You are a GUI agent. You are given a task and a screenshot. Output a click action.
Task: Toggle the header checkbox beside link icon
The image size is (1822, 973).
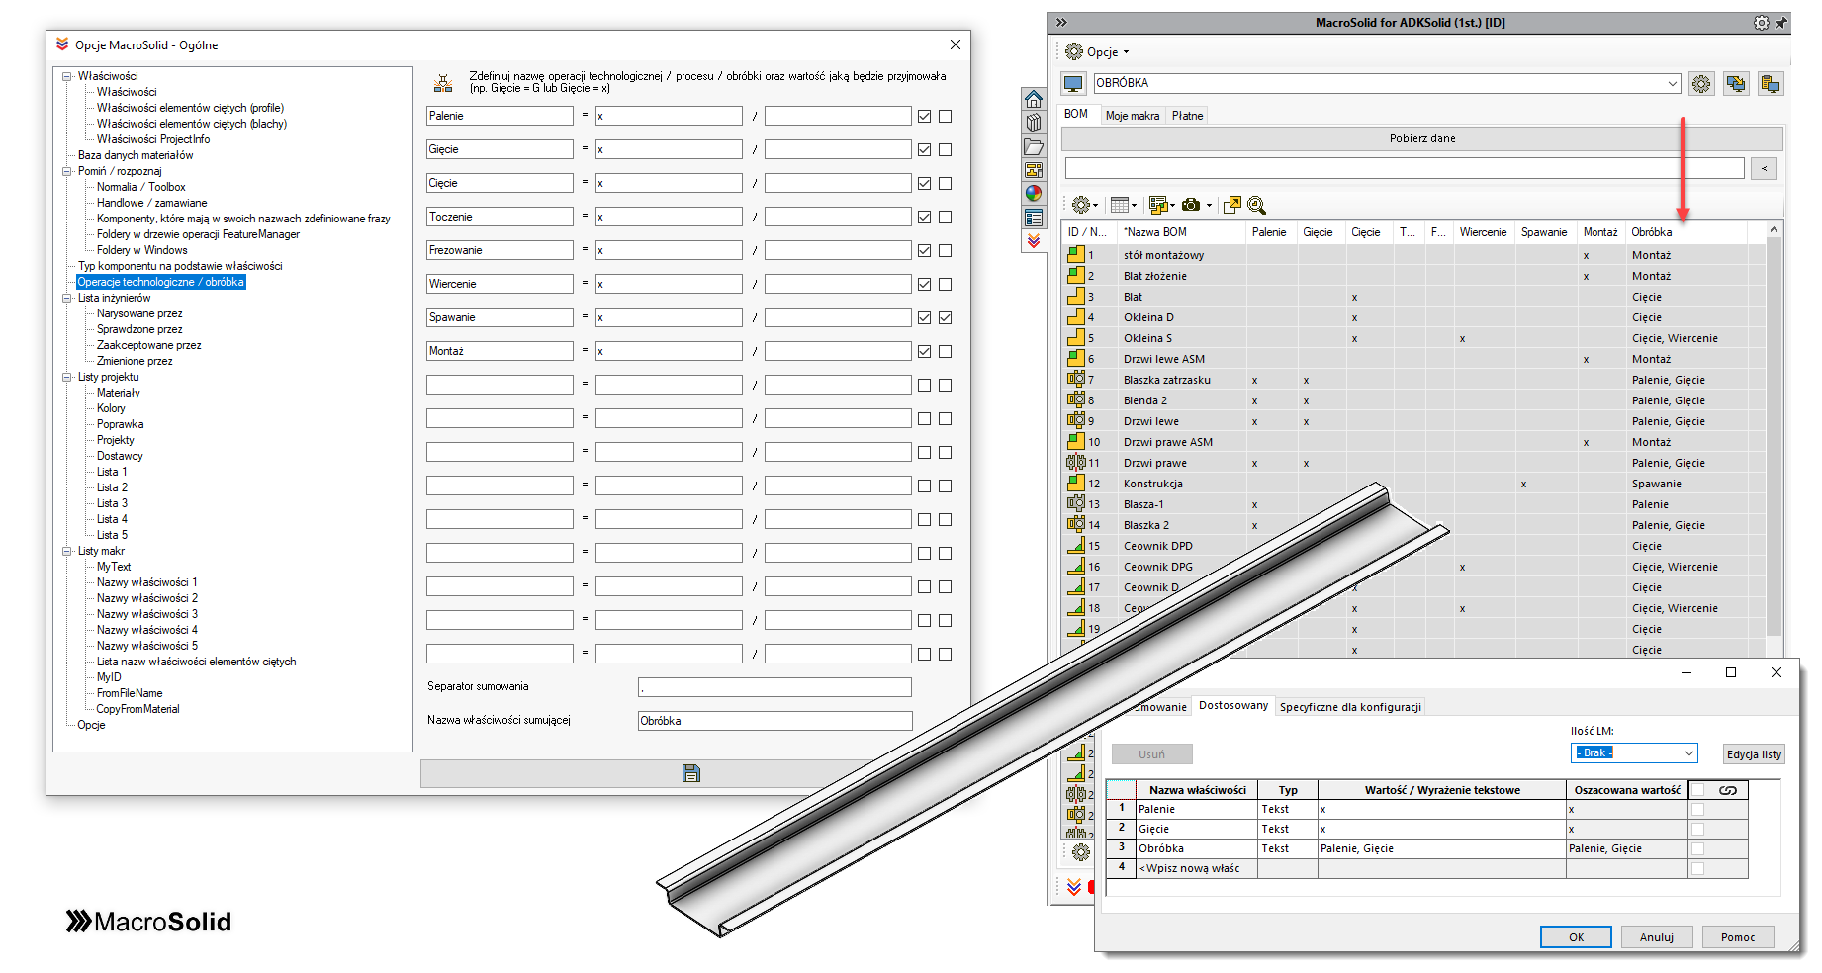pyautogui.click(x=1698, y=790)
